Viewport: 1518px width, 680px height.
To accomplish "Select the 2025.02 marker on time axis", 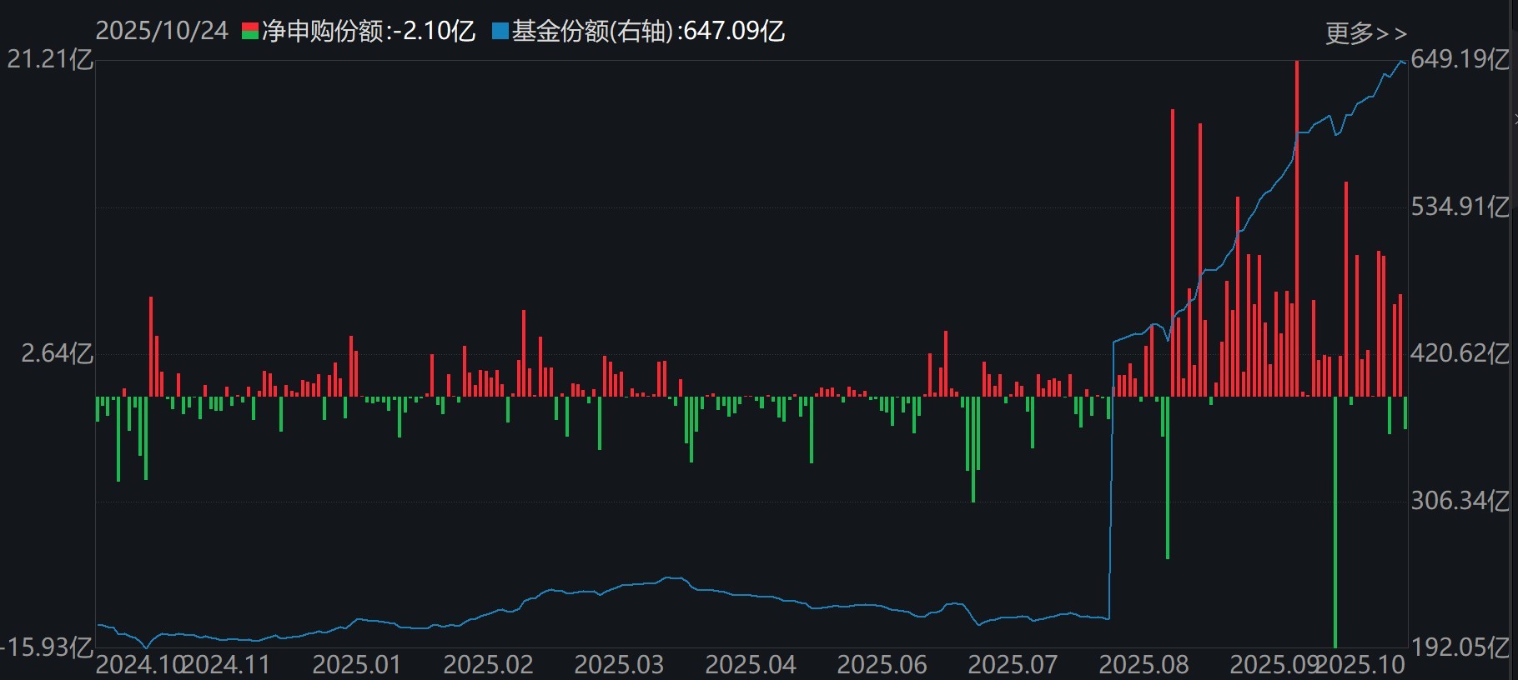I will (x=488, y=664).
